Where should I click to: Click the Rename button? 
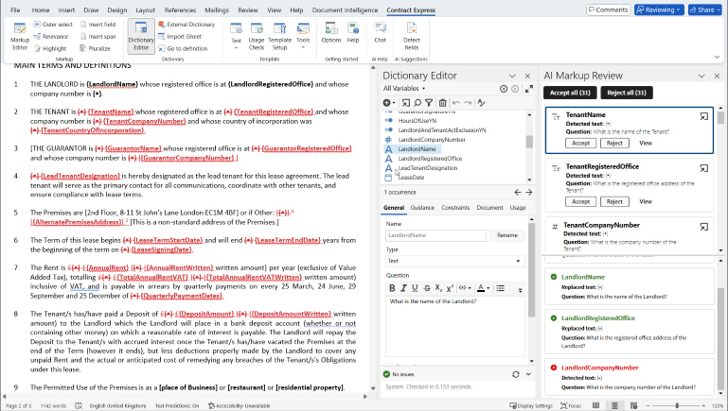[x=507, y=235]
